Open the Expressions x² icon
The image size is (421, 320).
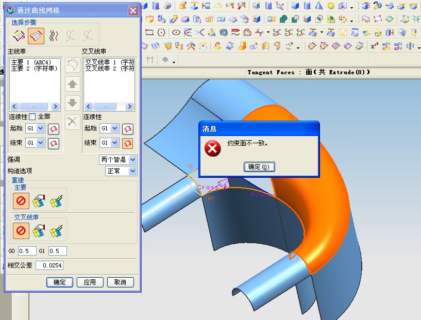coord(374,46)
